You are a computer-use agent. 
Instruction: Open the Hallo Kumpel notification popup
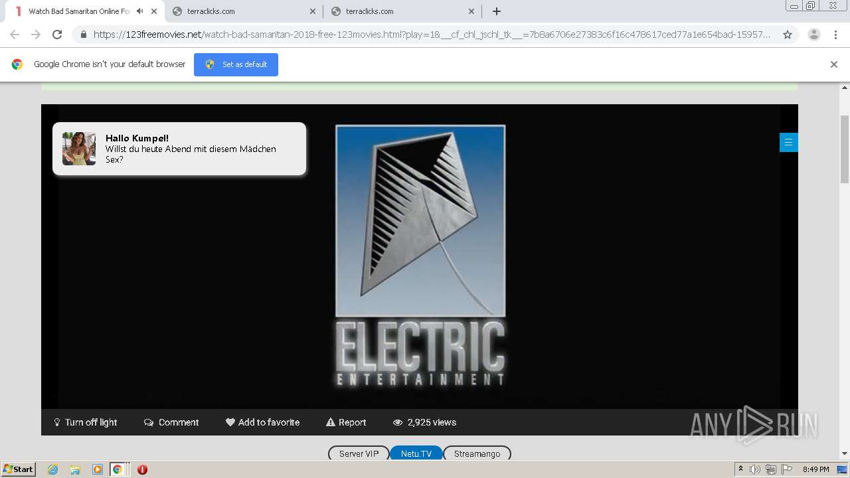179,149
